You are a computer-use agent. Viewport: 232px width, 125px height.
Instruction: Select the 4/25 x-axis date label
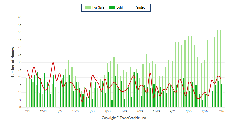click(x=173, y=111)
